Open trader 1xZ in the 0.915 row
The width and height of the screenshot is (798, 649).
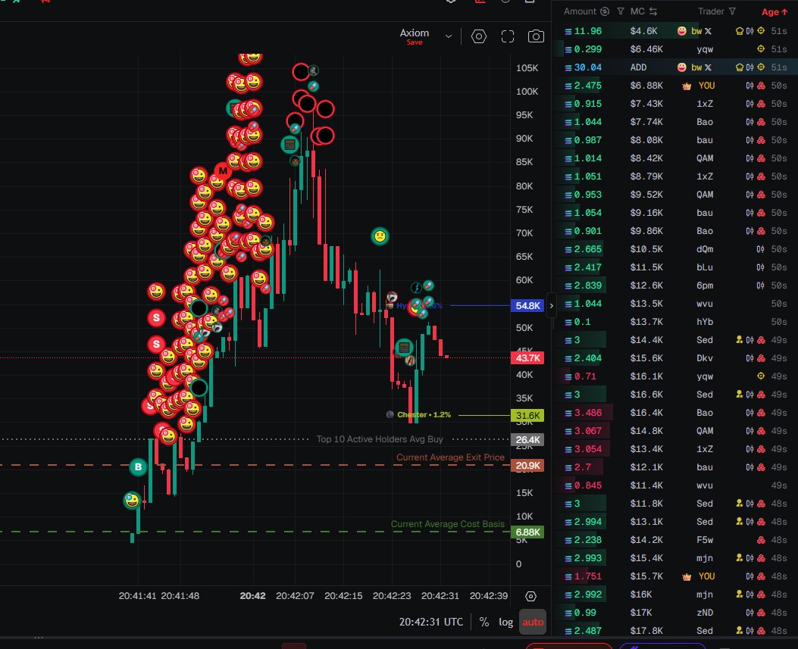704,104
